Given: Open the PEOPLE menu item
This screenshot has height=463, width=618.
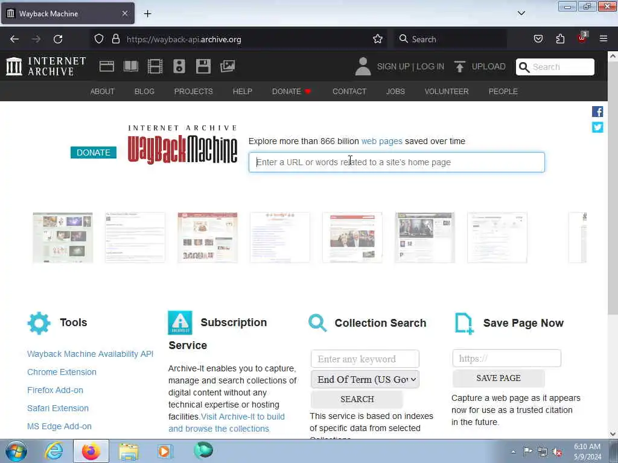Looking at the screenshot, I should point(503,92).
